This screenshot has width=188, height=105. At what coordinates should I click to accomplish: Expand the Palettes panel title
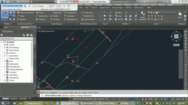[8, 24]
